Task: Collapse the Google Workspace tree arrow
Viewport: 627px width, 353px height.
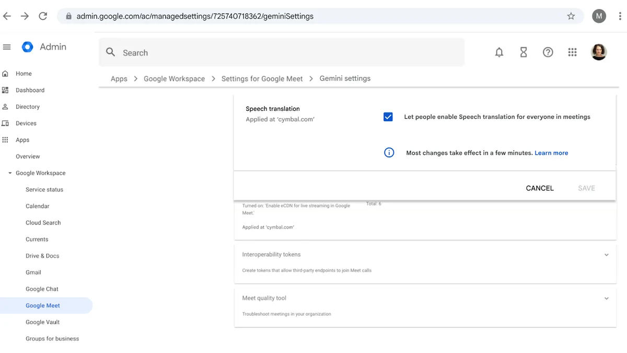Action: (x=10, y=173)
